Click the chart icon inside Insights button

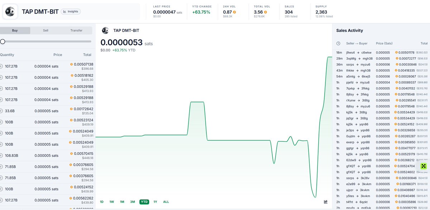(x=64, y=11)
